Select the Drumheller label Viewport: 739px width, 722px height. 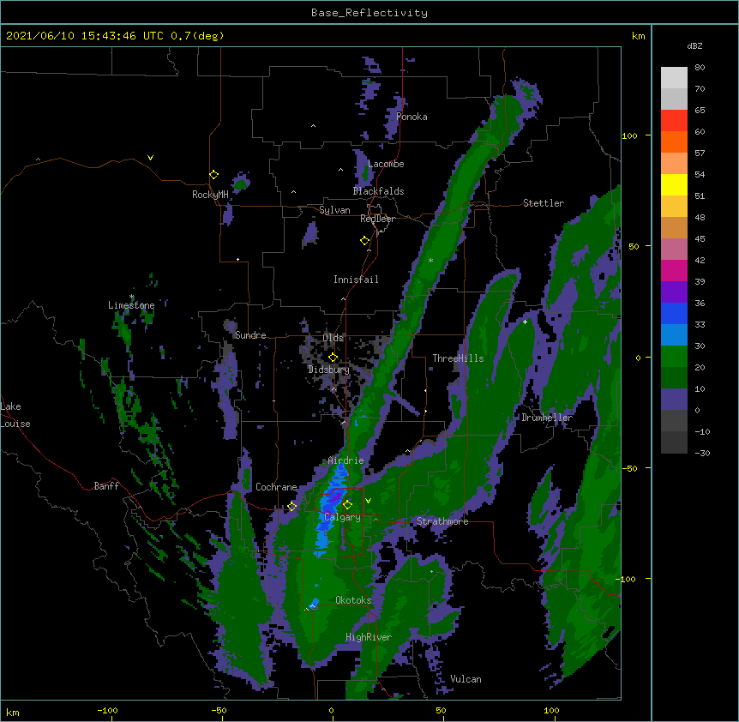coord(547,418)
